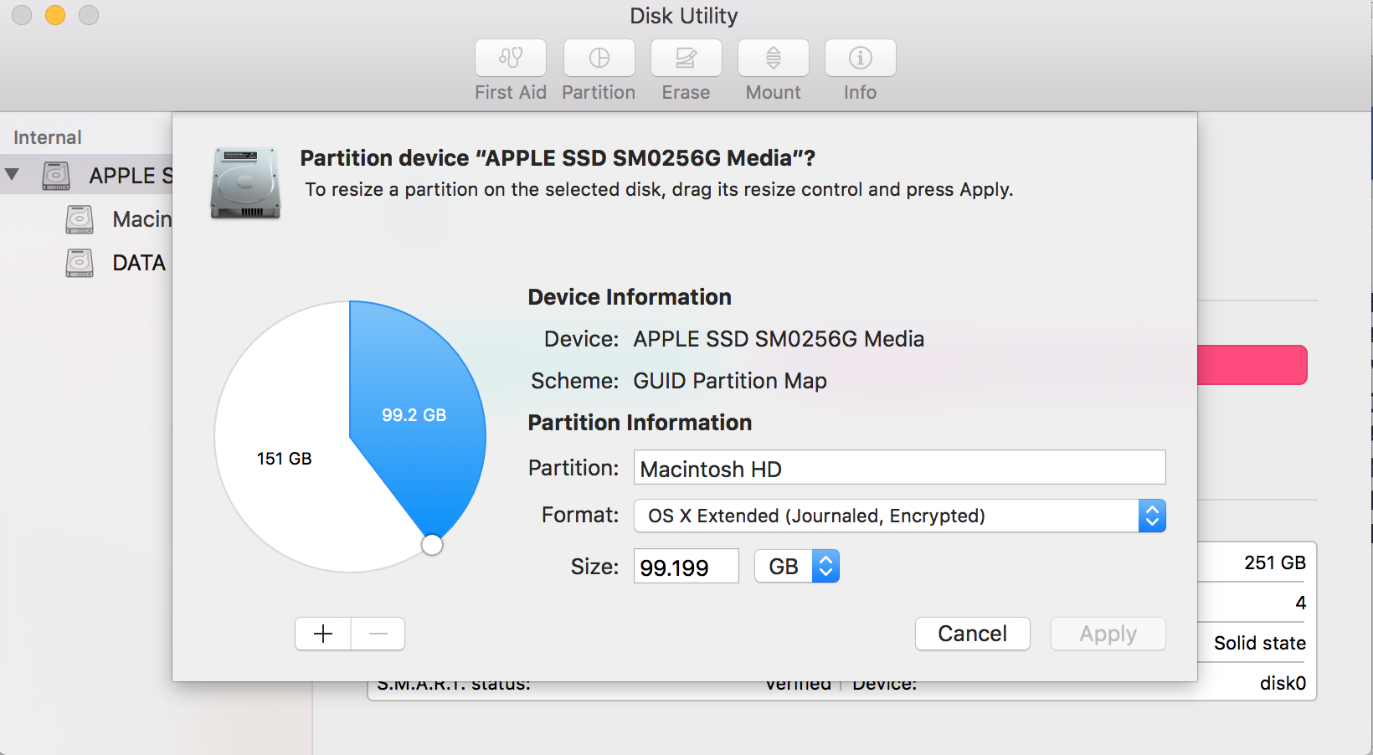Open the GB size unit dropdown

797,567
